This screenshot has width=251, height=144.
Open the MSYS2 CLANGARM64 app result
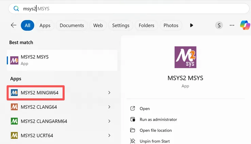coord(62,121)
